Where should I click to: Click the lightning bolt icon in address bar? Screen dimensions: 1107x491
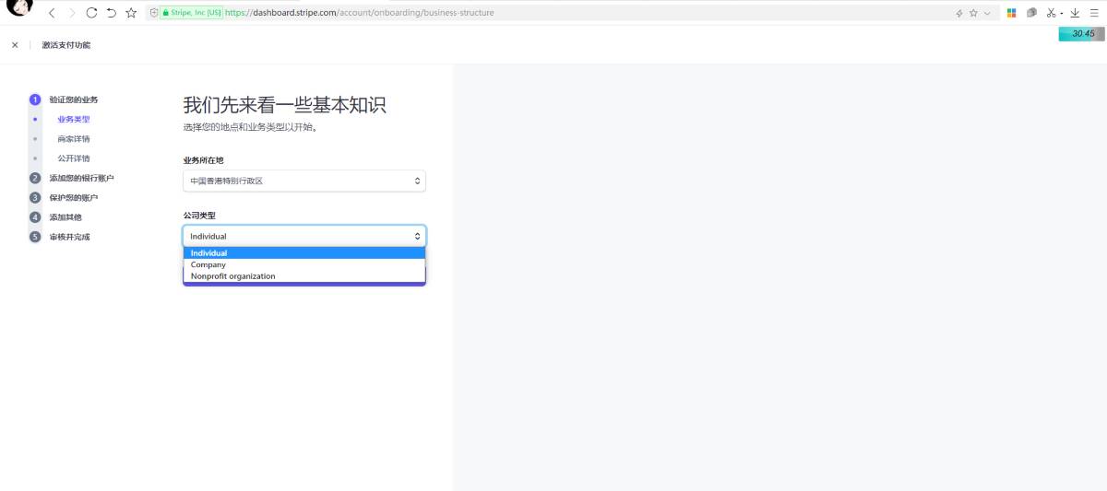click(x=959, y=13)
